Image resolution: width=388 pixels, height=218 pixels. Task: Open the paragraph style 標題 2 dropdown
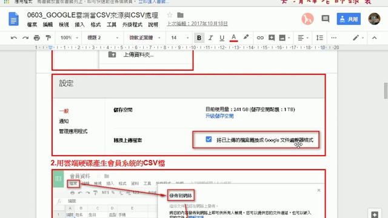click(102, 38)
